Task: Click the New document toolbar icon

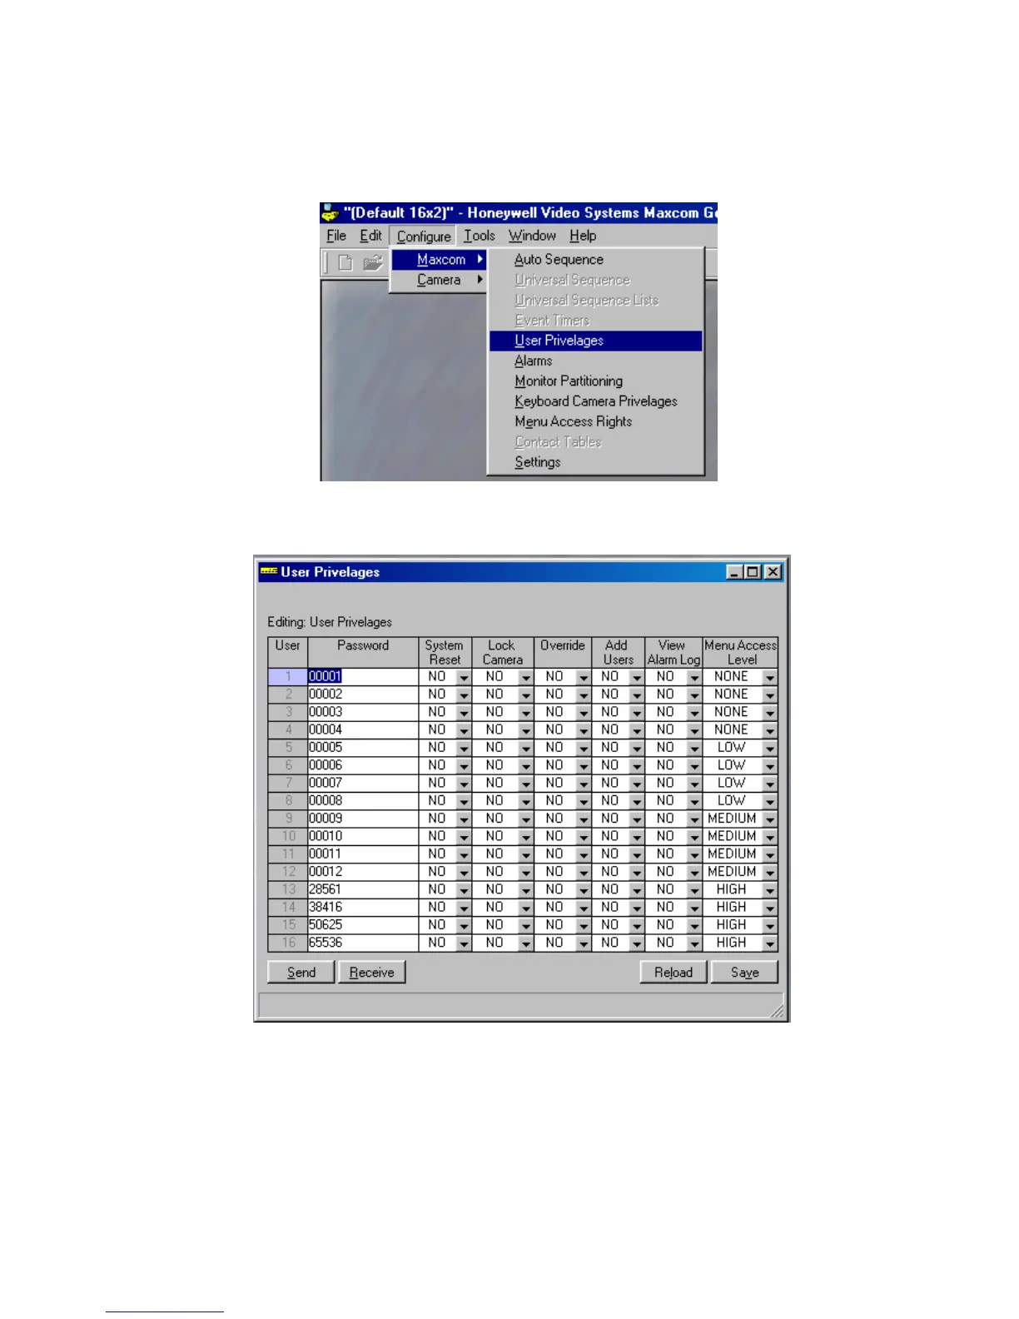Action: point(345,263)
